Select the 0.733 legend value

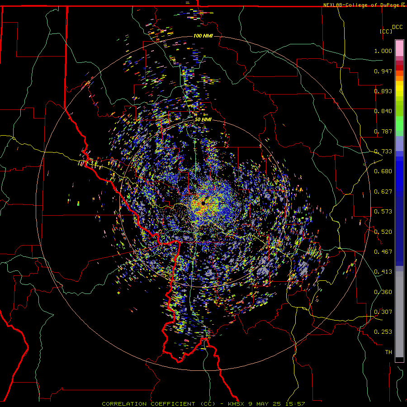pyautogui.click(x=383, y=151)
